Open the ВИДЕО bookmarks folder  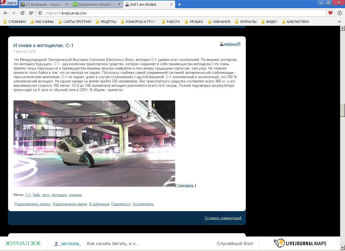click(269, 22)
